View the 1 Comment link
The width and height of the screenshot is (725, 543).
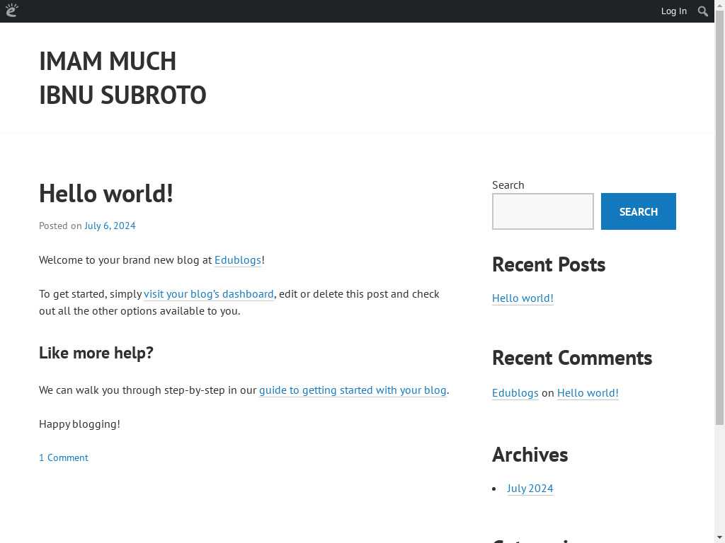click(64, 458)
